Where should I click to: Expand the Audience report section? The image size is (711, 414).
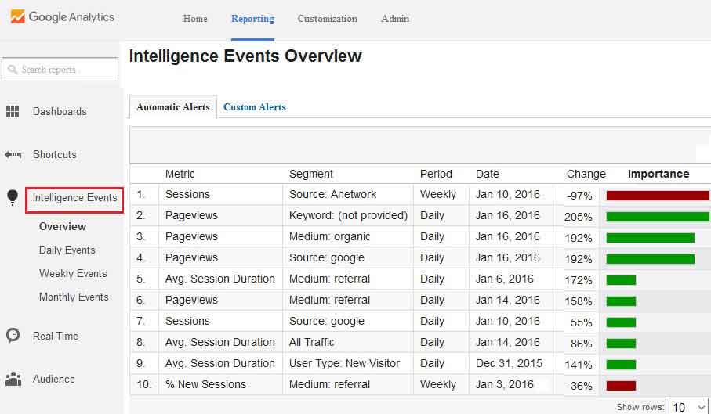[x=53, y=379]
